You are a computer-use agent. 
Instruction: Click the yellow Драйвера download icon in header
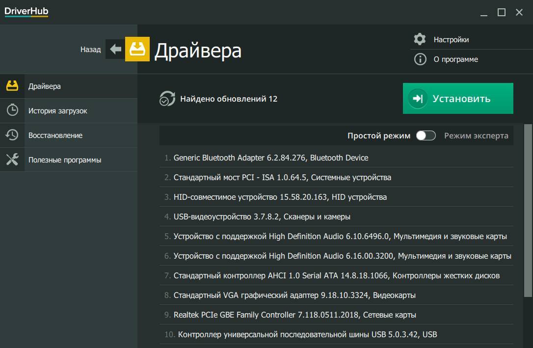(137, 49)
